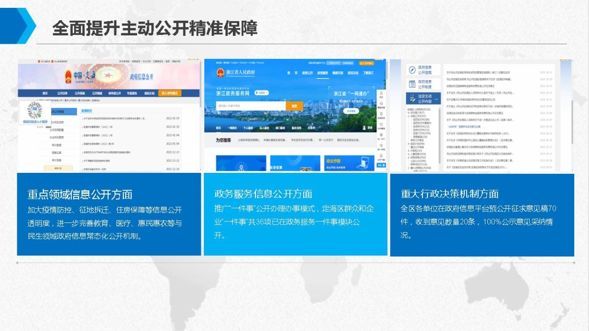Click the user login icon beside 登录

click(x=364, y=128)
